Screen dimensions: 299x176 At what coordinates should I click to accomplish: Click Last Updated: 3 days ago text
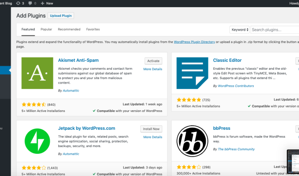tap(143, 168)
